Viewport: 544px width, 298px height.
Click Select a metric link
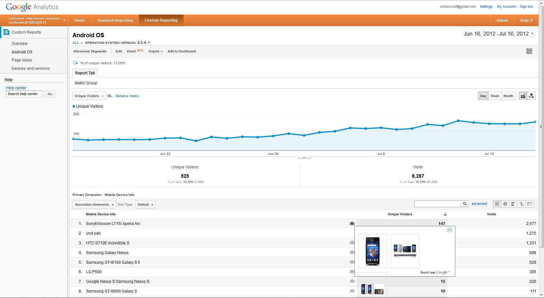click(127, 96)
